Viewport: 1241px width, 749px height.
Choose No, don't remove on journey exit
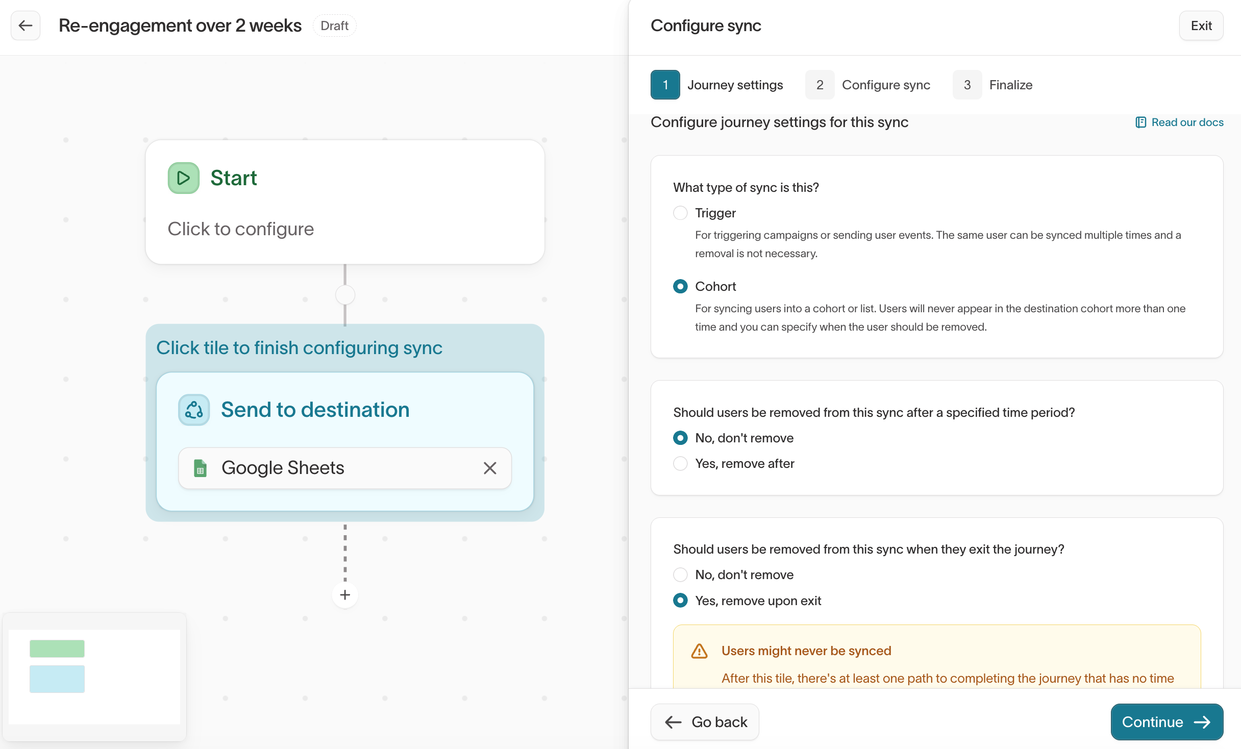[x=680, y=575]
